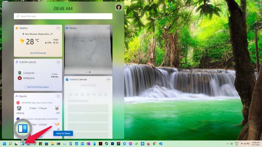The image size is (262, 147).
Task: Open Europa League widget options menu
Action: click(x=58, y=62)
